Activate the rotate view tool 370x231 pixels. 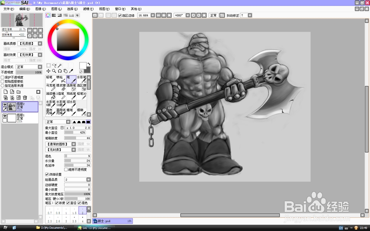pyautogui.click(x=60, y=71)
